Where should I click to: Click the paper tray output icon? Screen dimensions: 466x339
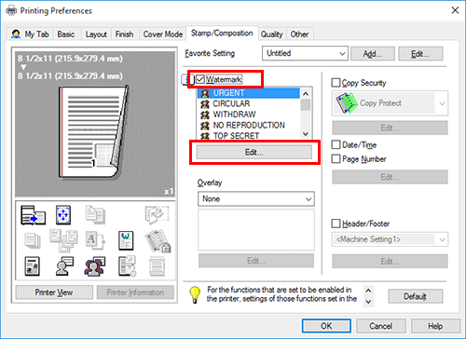[x=33, y=215]
